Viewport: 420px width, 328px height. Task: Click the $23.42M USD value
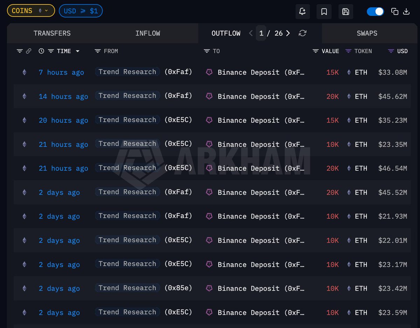[x=393, y=288]
